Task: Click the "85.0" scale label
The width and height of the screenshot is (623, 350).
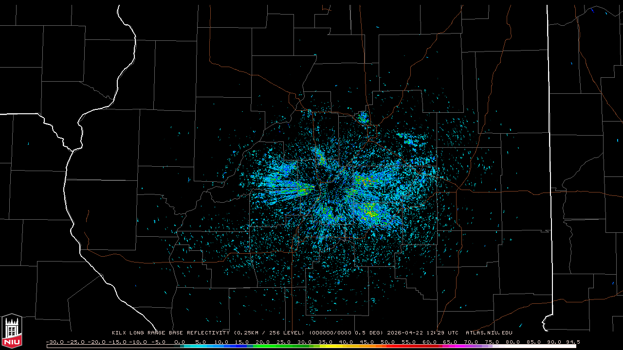Action: coord(535,342)
